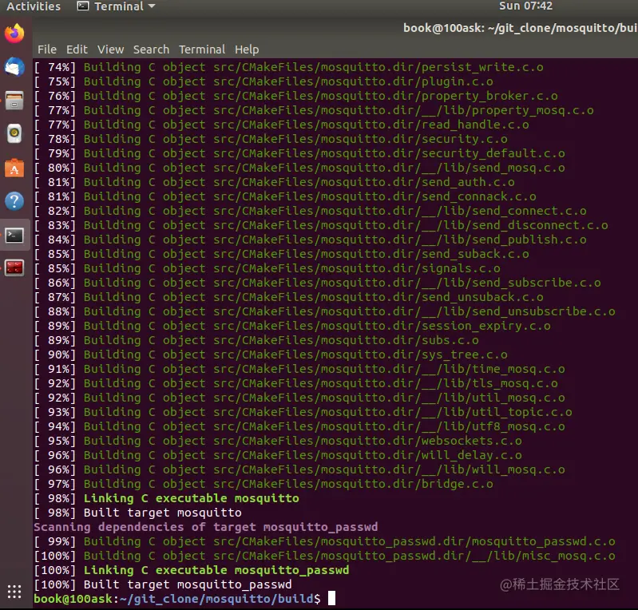Image resolution: width=638 pixels, height=610 pixels.
Task: Click 'Linking C executable mosquitto' at 98%
Action: (191, 498)
